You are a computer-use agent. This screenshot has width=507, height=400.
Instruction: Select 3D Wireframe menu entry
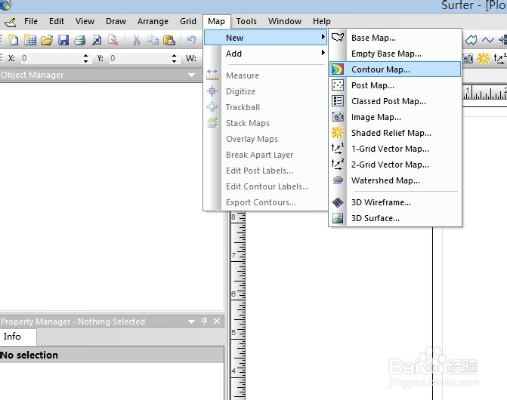click(x=395, y=202)
